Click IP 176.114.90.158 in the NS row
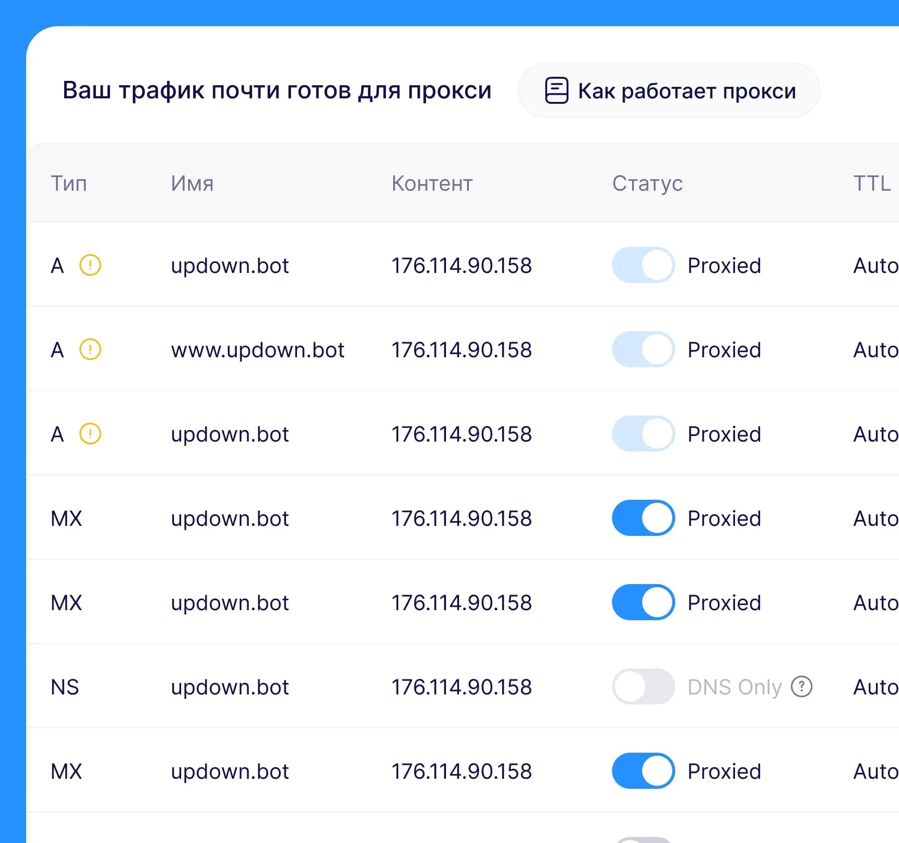The width and height of the screenshot is (899, 843). click(461, 687)
